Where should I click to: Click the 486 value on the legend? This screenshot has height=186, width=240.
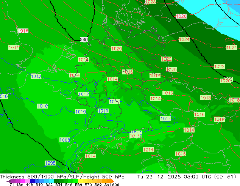pos(20,184)
